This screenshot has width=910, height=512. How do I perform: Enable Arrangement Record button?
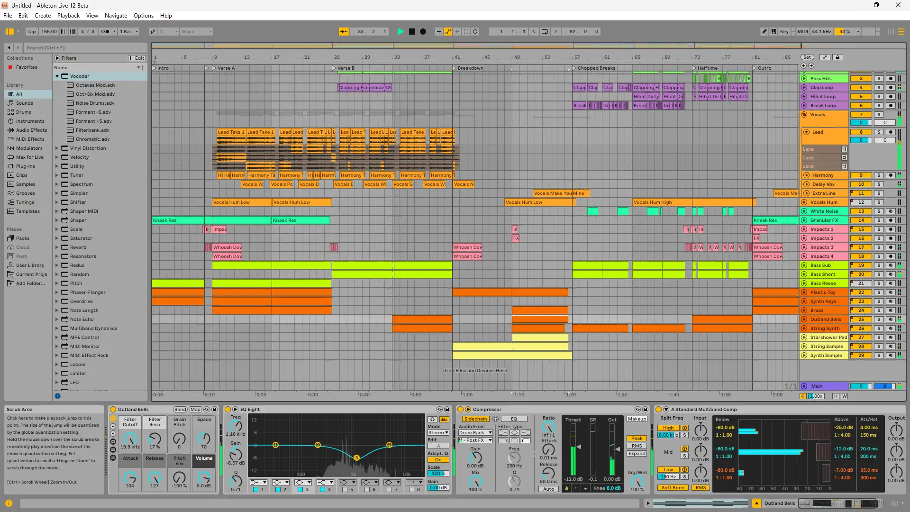click(x=423, y=32)
